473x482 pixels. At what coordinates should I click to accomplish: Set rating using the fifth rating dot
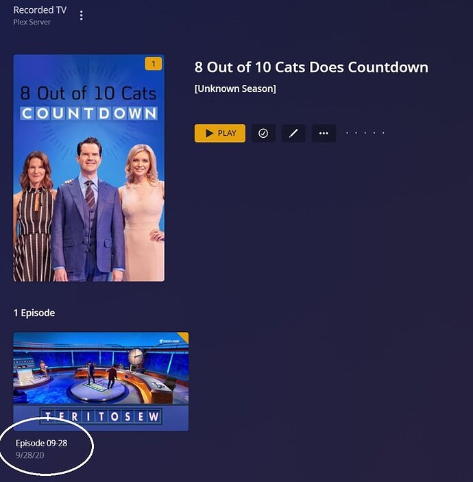[x=383, y=133]
